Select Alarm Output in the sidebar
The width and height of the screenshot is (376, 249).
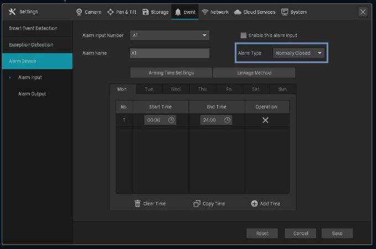click(32, 94)
